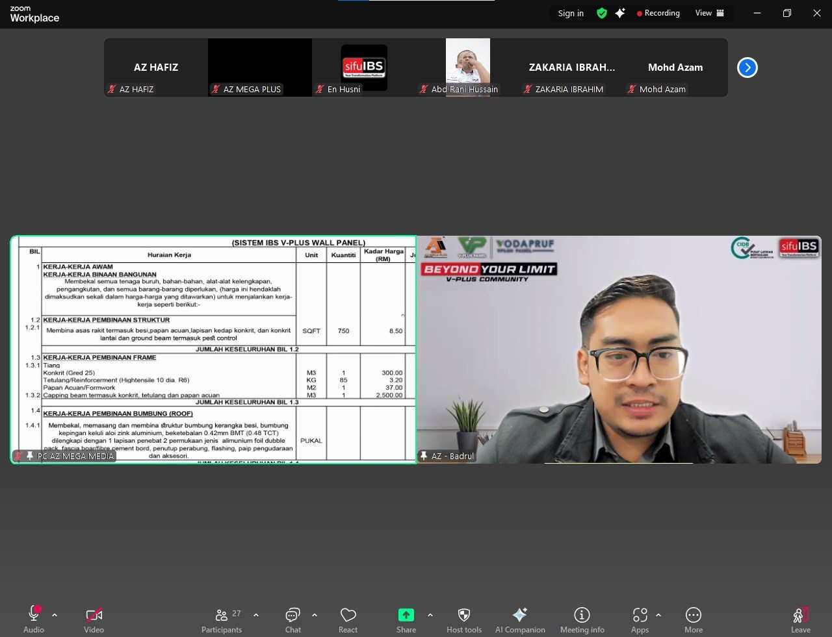Image resolution: width=832 pixels, height=637 pixels.
Task: Click muted mic icon on AZ MEGA PLUS tile
Action: pos(216,90)
